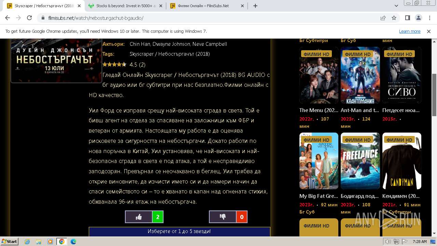The image size is (437, 246).
Task: Click The Menu (202... title link
Action: pos(319,110)
